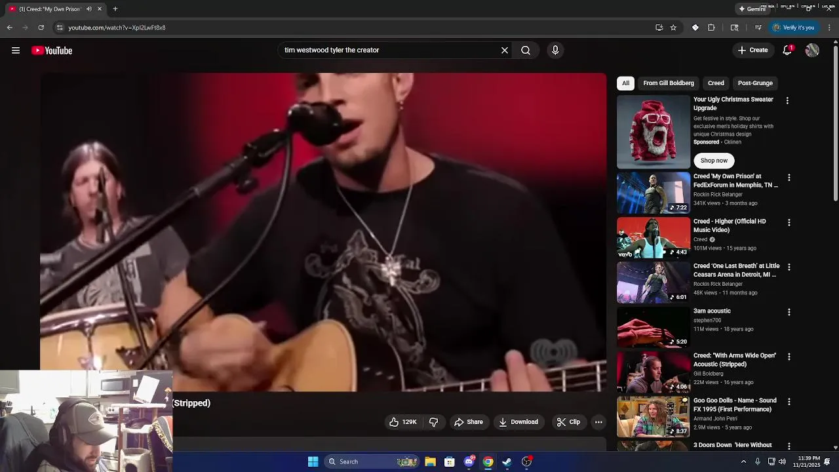This screenshot has width=839, height=472.
Task: Install app icon in address bar
Action: [659, 28]
